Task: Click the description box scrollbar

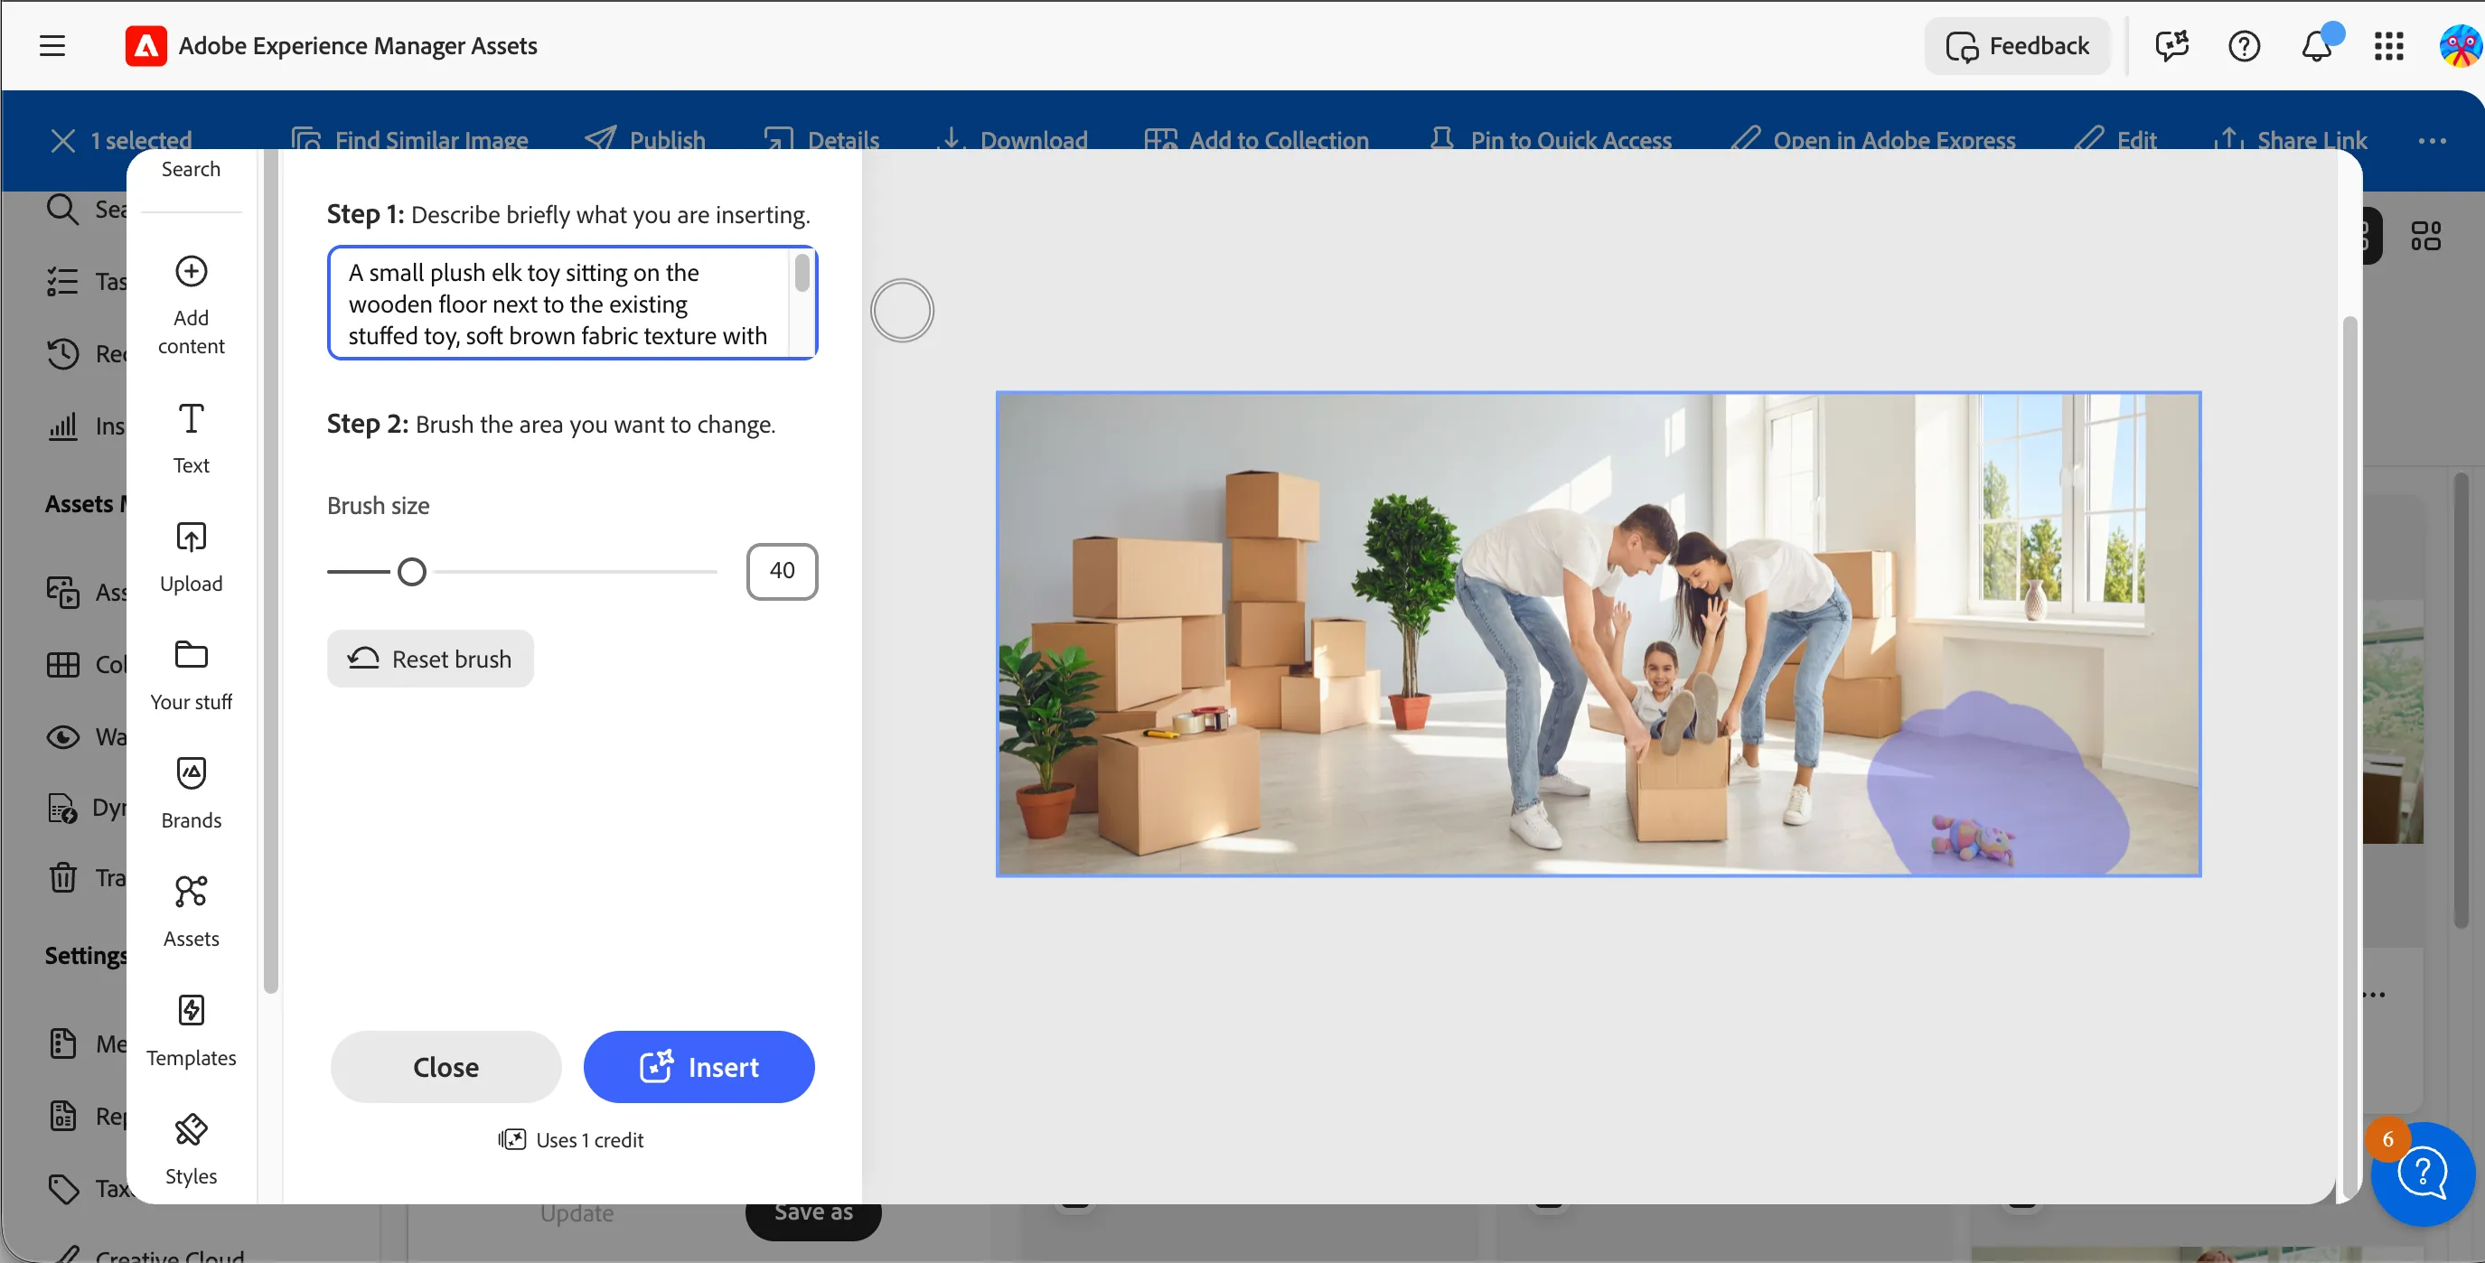Action: pyautogui.click(x=802, y=273)
